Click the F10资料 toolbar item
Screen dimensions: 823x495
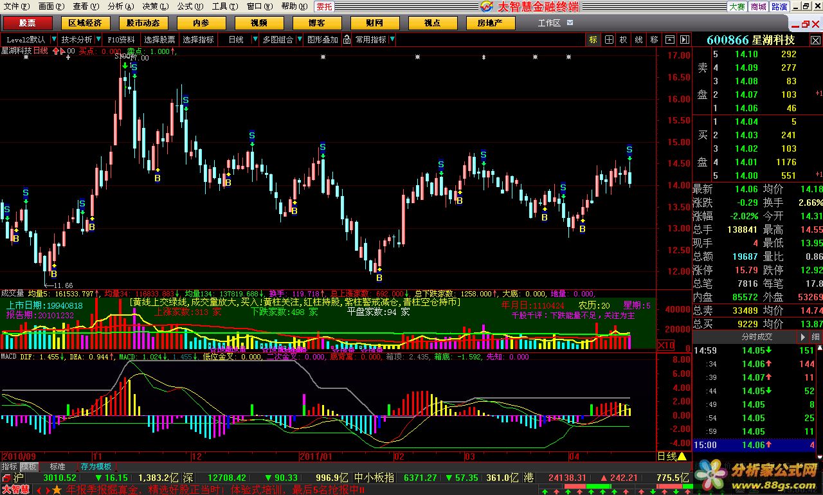pyautogui.click(x=121, y=39)
